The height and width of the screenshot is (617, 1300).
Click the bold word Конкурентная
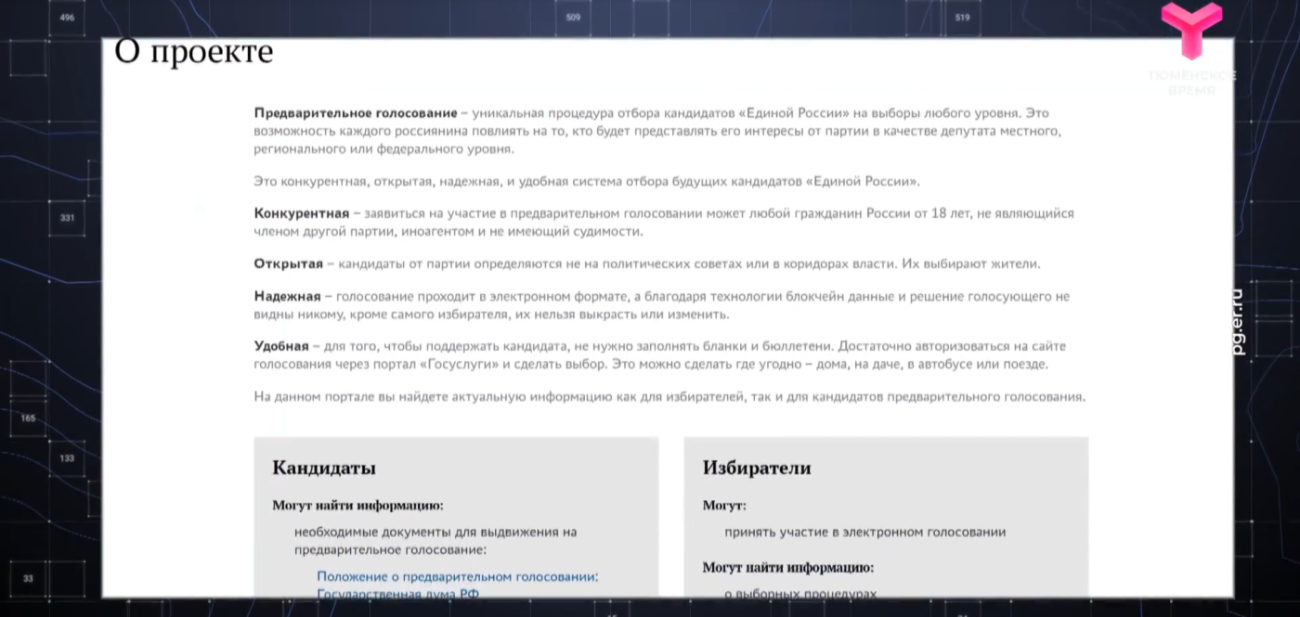click(301, 213)
